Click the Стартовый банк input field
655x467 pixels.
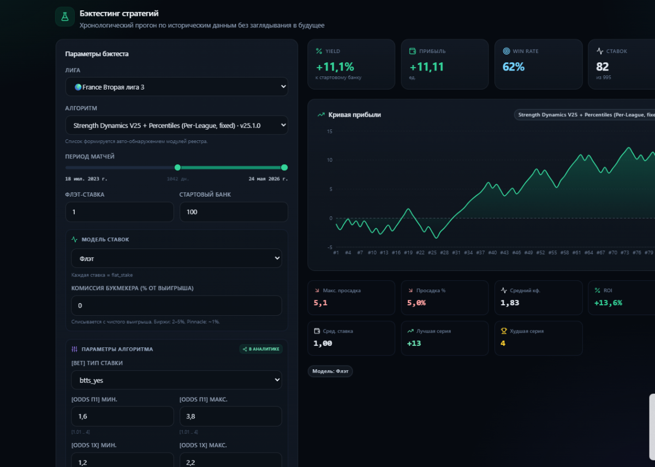click(234, 212)
